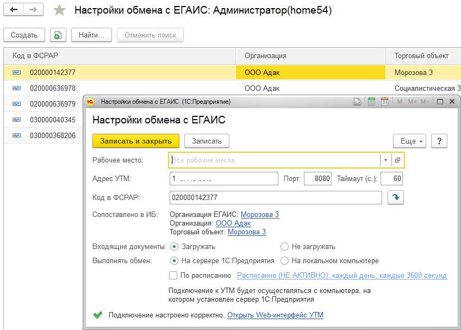Screen dimensions: 461x330
Task: Click the Найти... button
Action: [91, 35]
